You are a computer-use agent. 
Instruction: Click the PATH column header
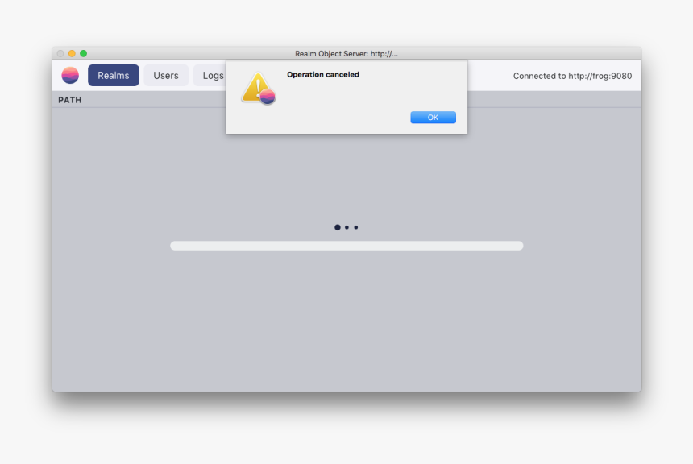[x=70, y=100]
